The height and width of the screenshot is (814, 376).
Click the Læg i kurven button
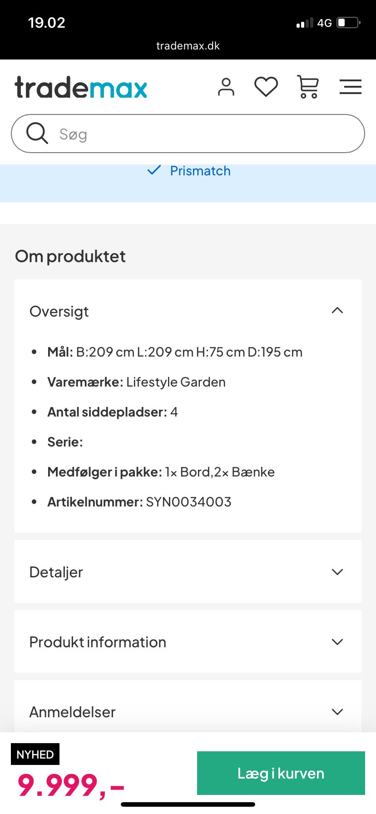pos(281,773)
